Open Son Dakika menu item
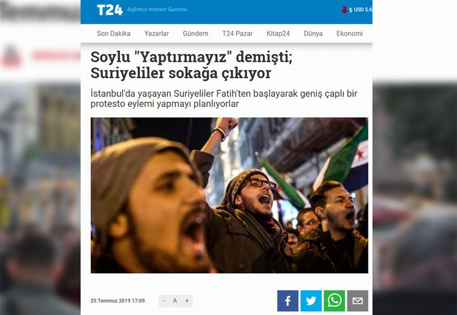Image resolution: width=457 pixels, height=315 pixels. 114,34
